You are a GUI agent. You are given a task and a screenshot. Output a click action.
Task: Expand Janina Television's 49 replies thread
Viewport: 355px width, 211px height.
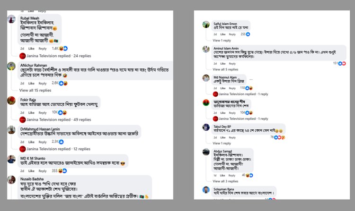pos(62,119)
